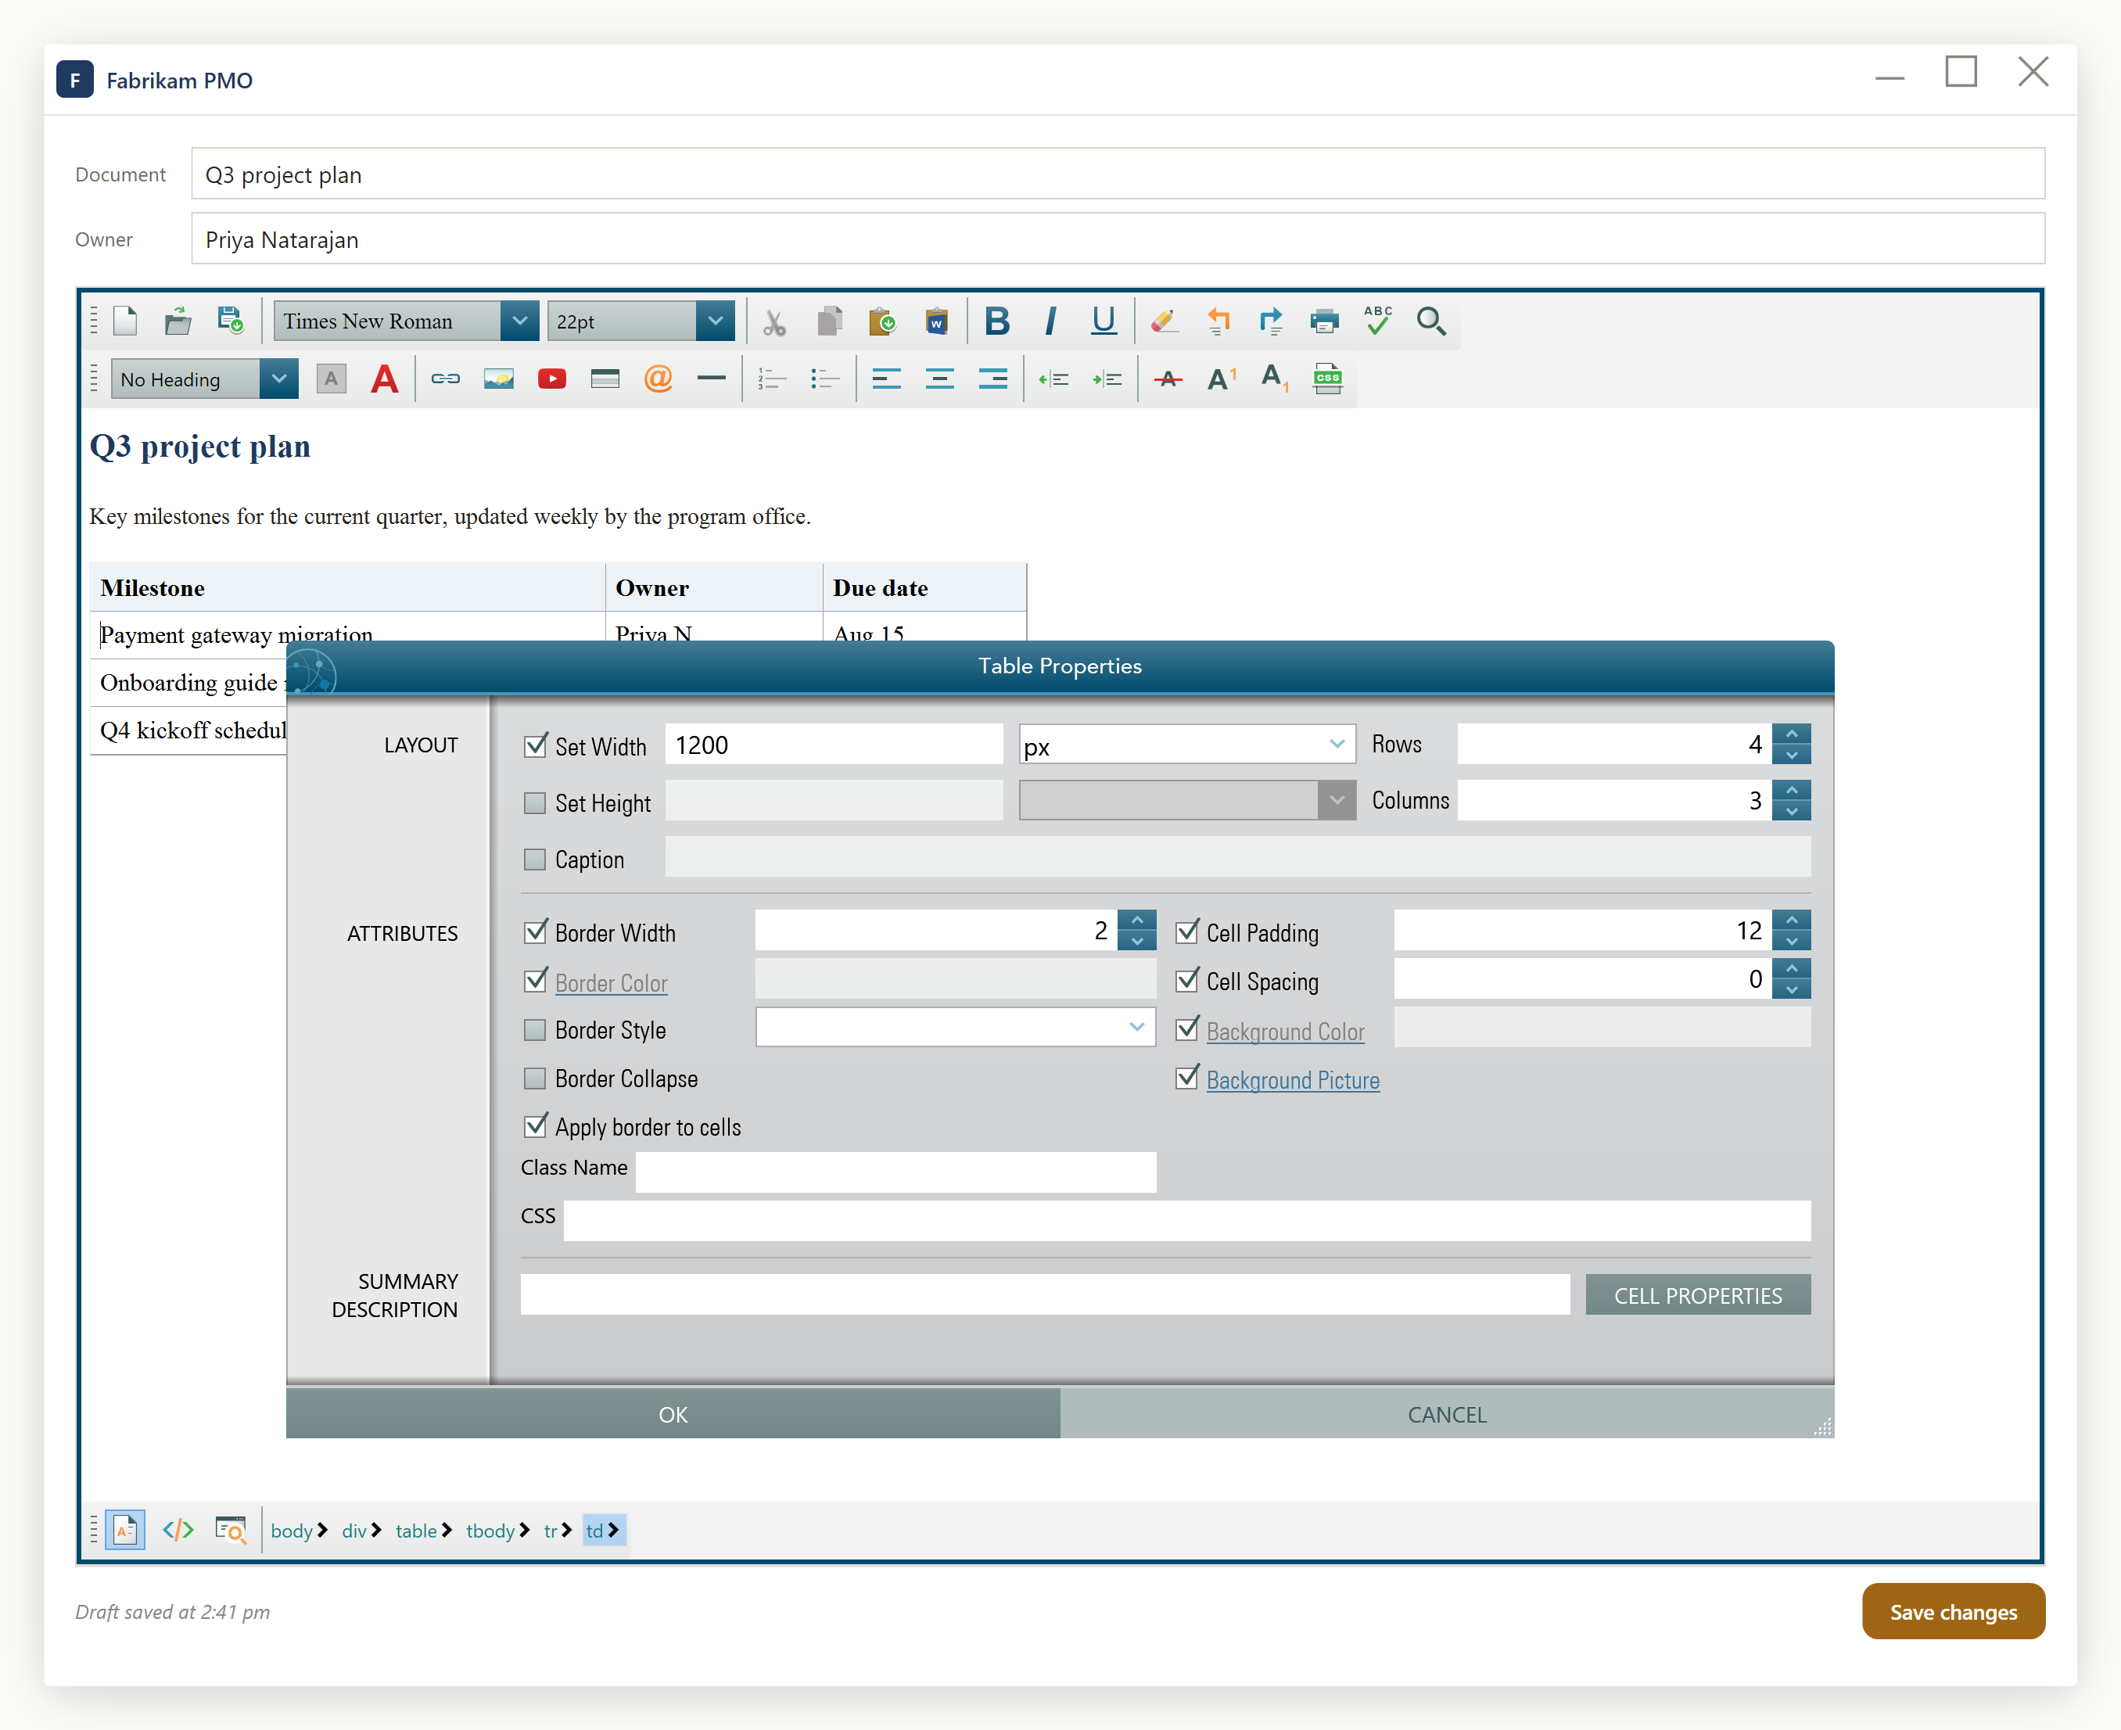Apply numbered list formatting

tap(772, 379)
